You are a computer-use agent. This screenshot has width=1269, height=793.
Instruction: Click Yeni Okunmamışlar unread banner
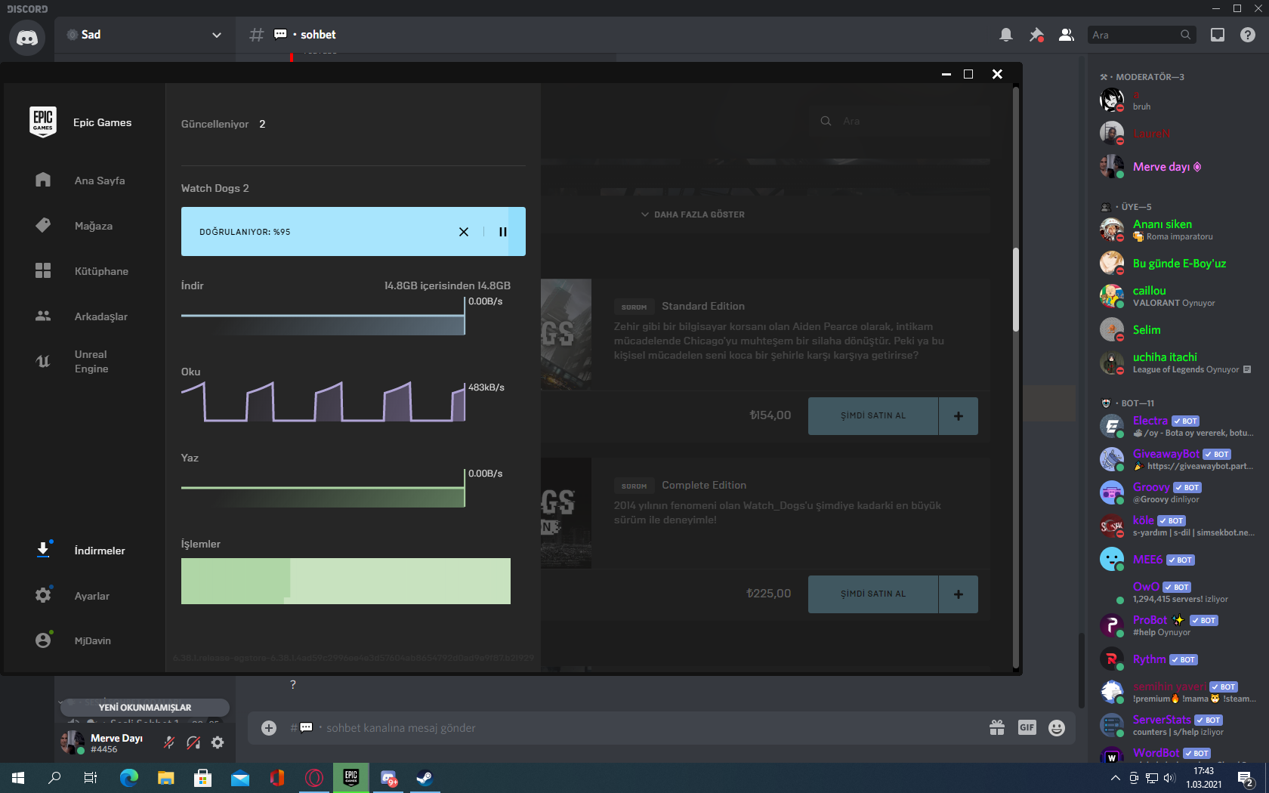[x=145, y=708]
